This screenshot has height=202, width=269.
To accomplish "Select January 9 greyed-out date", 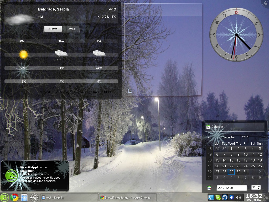I will tap(260, 178).
